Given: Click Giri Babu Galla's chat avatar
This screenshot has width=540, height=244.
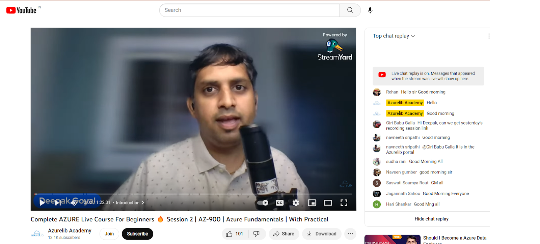Looking at the screenshot, I should [x=377, y=124].
